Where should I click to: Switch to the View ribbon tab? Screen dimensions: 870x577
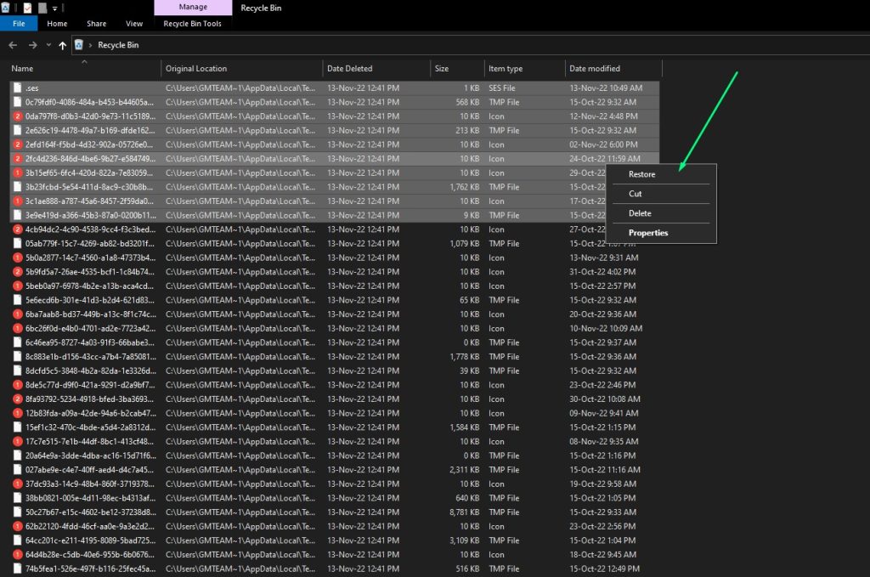tap(134, 24)
